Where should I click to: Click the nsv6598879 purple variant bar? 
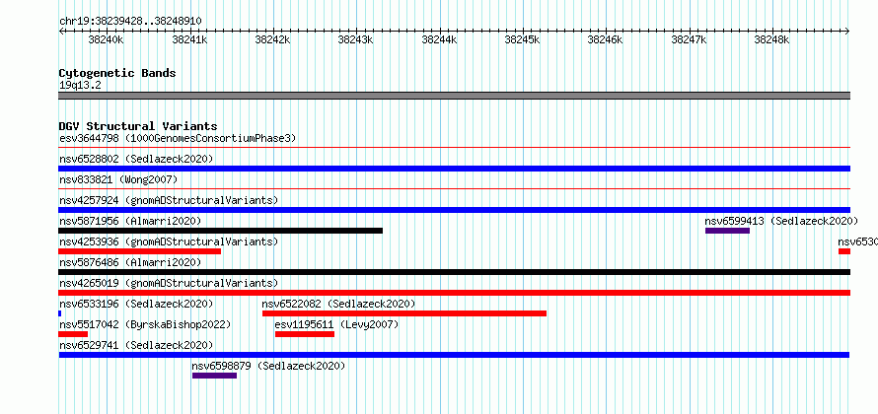coord(214,376)
